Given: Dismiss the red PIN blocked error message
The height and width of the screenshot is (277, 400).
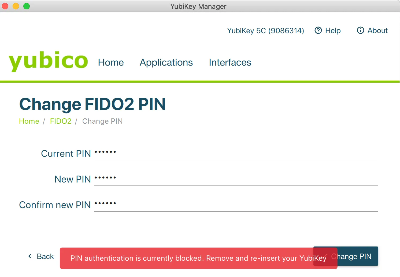Looking at the screenshot, I should point(198,258).
